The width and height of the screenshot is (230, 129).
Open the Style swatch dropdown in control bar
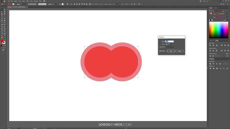64,4
